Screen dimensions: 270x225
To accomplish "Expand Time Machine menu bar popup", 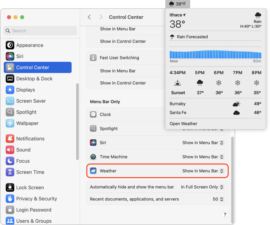I will [203, 157].
